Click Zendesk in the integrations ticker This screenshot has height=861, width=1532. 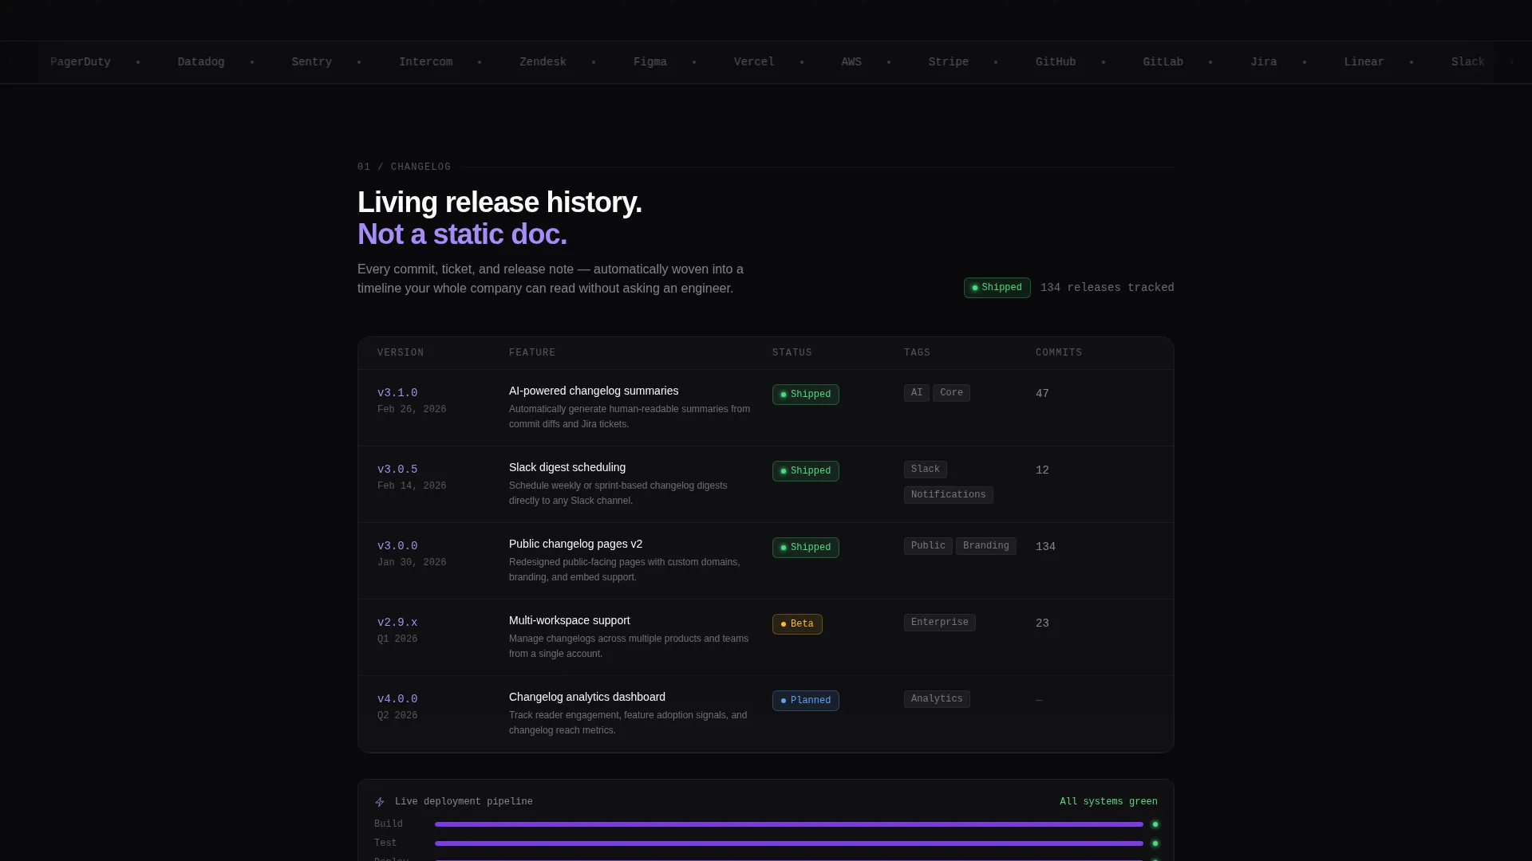(543, 62)
